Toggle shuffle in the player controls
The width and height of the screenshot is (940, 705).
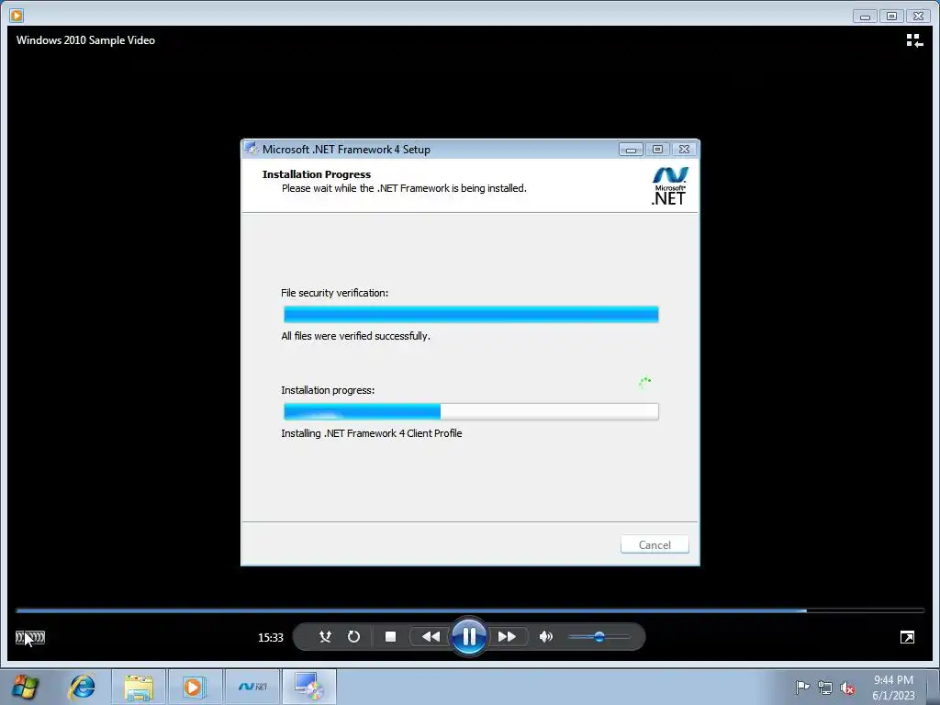[x=325, y=637]
